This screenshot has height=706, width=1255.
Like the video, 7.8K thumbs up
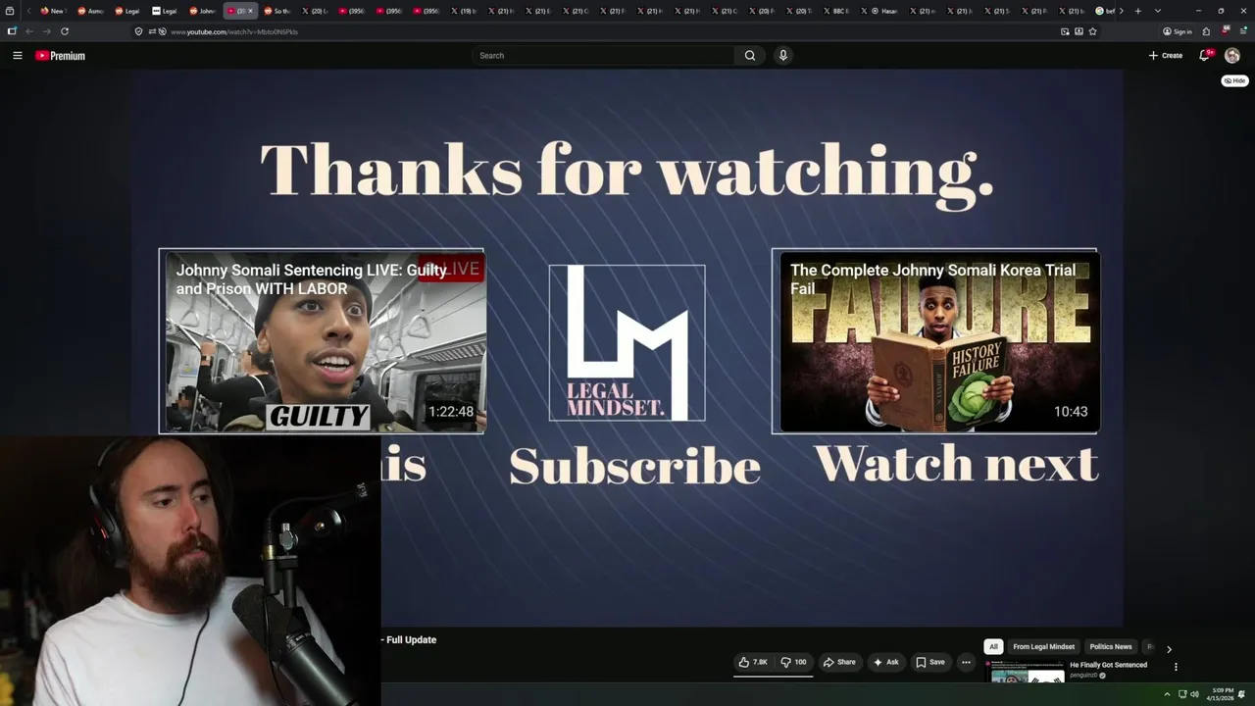754,662
